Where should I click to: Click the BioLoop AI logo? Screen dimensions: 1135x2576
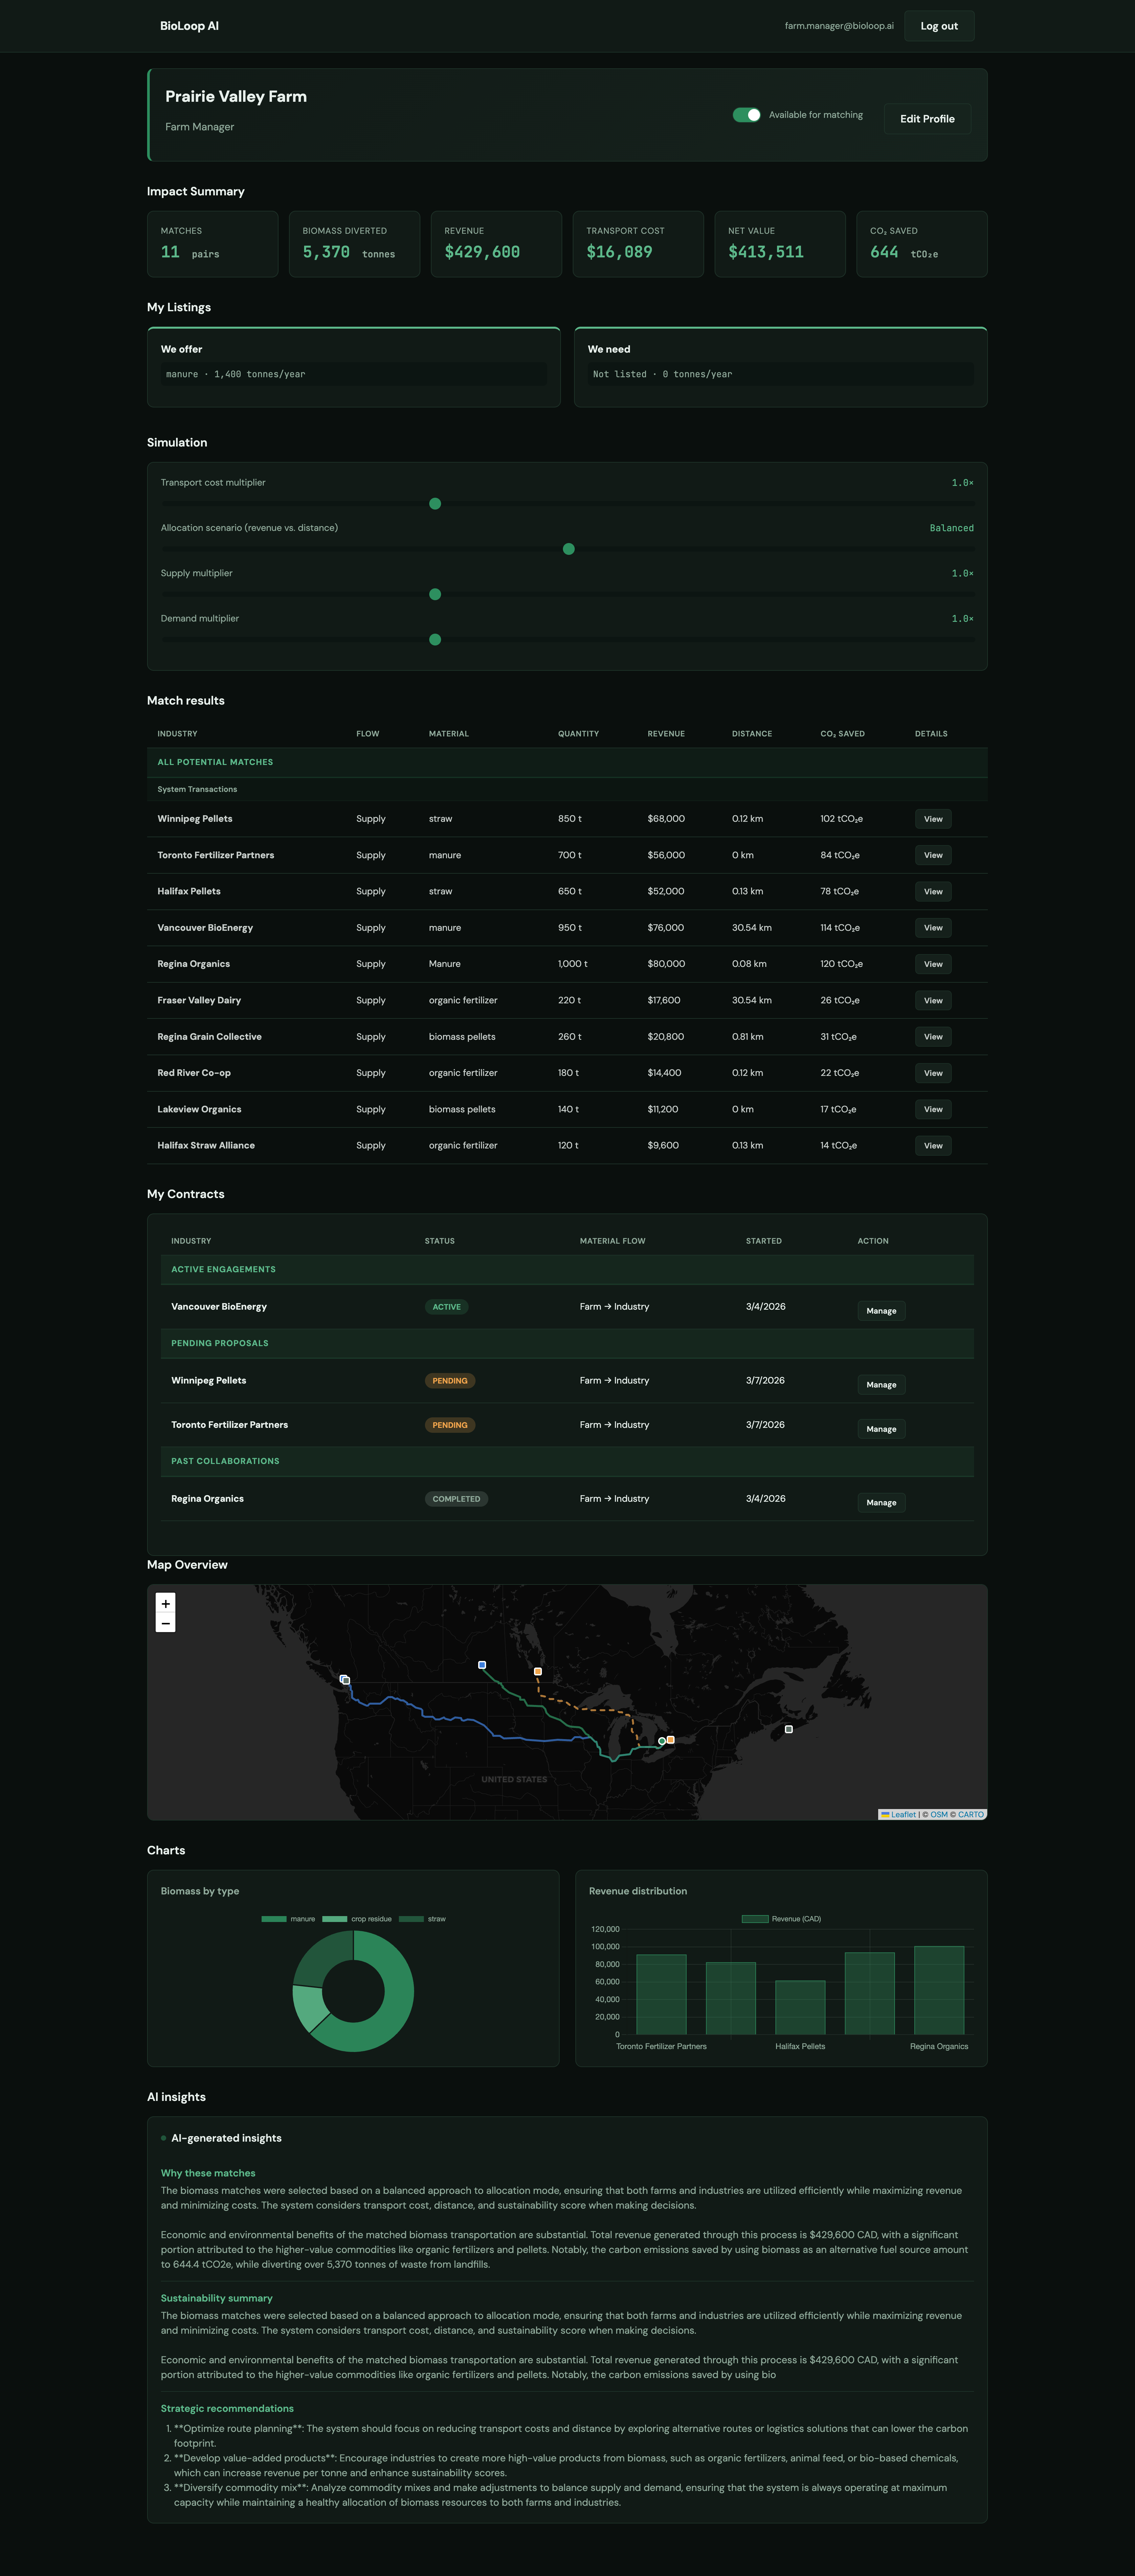click(x=189, y=26)
